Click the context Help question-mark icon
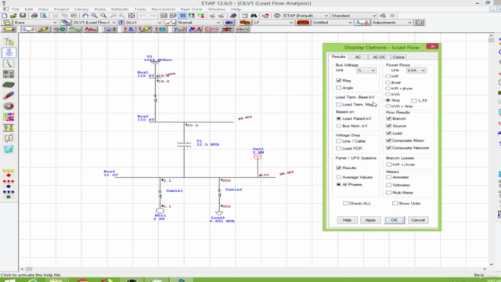 pyautogui.click(x=265, y=16)
